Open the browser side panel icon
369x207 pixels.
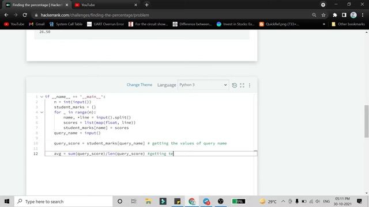coord(344,15)
